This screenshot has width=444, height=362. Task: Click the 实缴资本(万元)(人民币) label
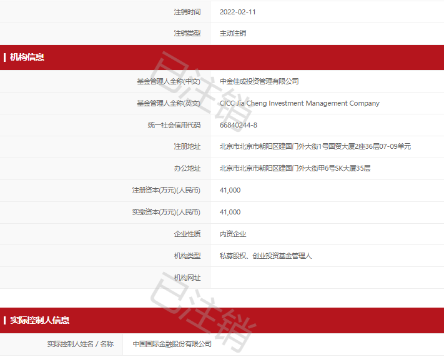coord(166,212)
